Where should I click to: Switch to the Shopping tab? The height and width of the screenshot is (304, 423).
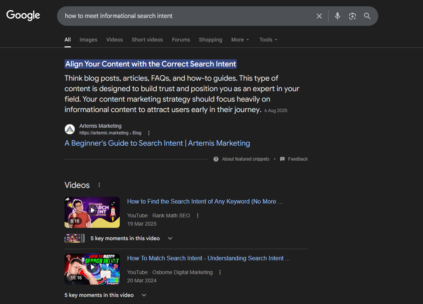(210, 40)
